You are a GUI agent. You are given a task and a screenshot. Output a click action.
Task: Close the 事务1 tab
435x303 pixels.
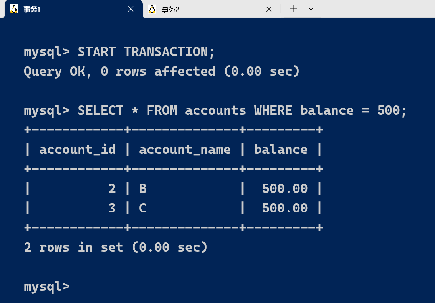click(x=131, y=9)
